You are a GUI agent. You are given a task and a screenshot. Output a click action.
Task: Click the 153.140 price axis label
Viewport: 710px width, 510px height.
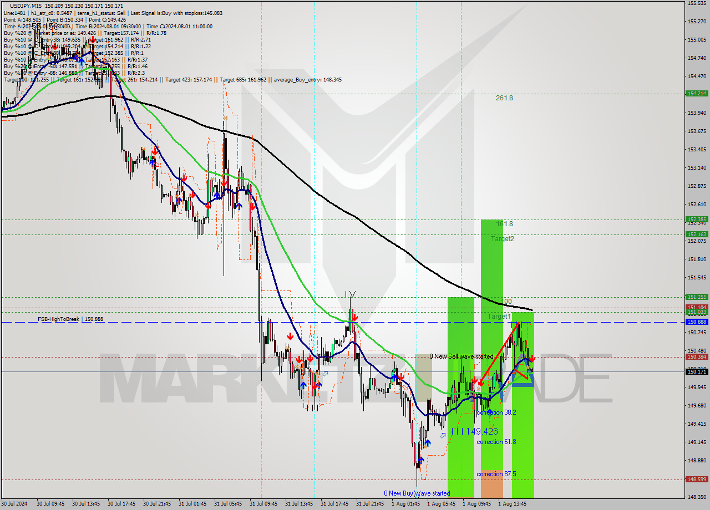[x=697, y=168]
